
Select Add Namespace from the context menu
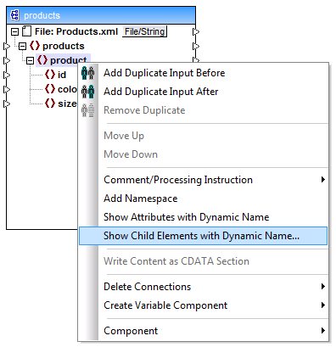[204, 199]
